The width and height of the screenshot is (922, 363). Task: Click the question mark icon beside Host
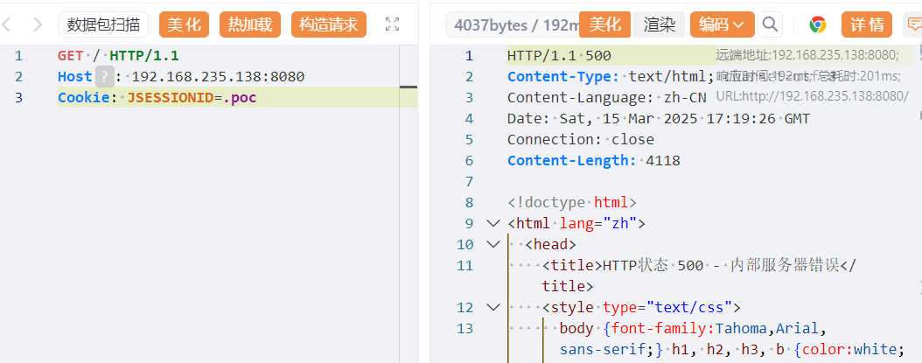(x=104, y=77)
